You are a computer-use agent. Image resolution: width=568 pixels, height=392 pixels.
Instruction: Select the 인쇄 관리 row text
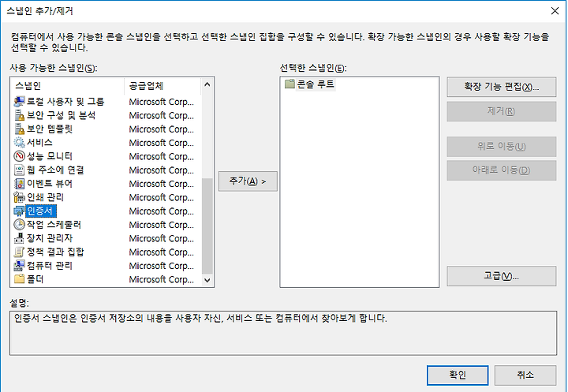45,197
